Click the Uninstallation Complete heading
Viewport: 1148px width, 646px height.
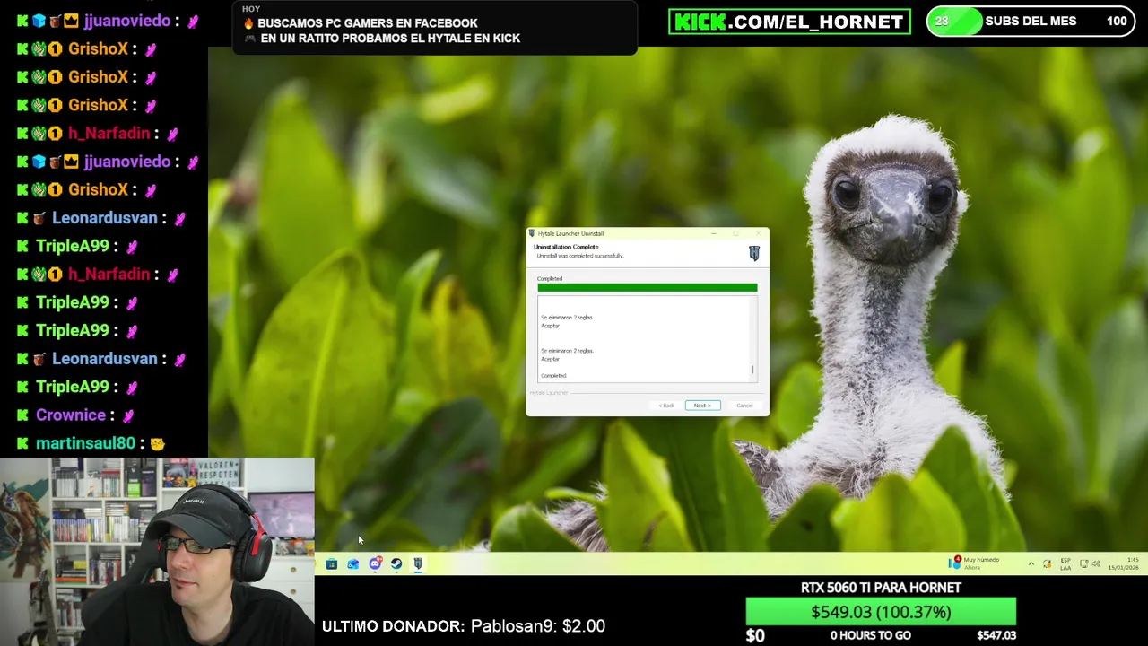pyautogui.click(x=566, y=247)
